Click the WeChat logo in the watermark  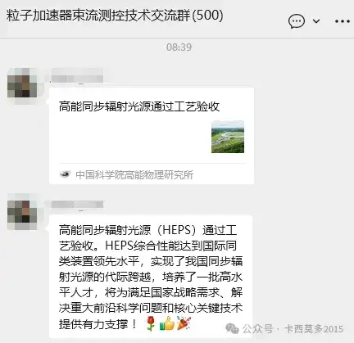point(232,328)
